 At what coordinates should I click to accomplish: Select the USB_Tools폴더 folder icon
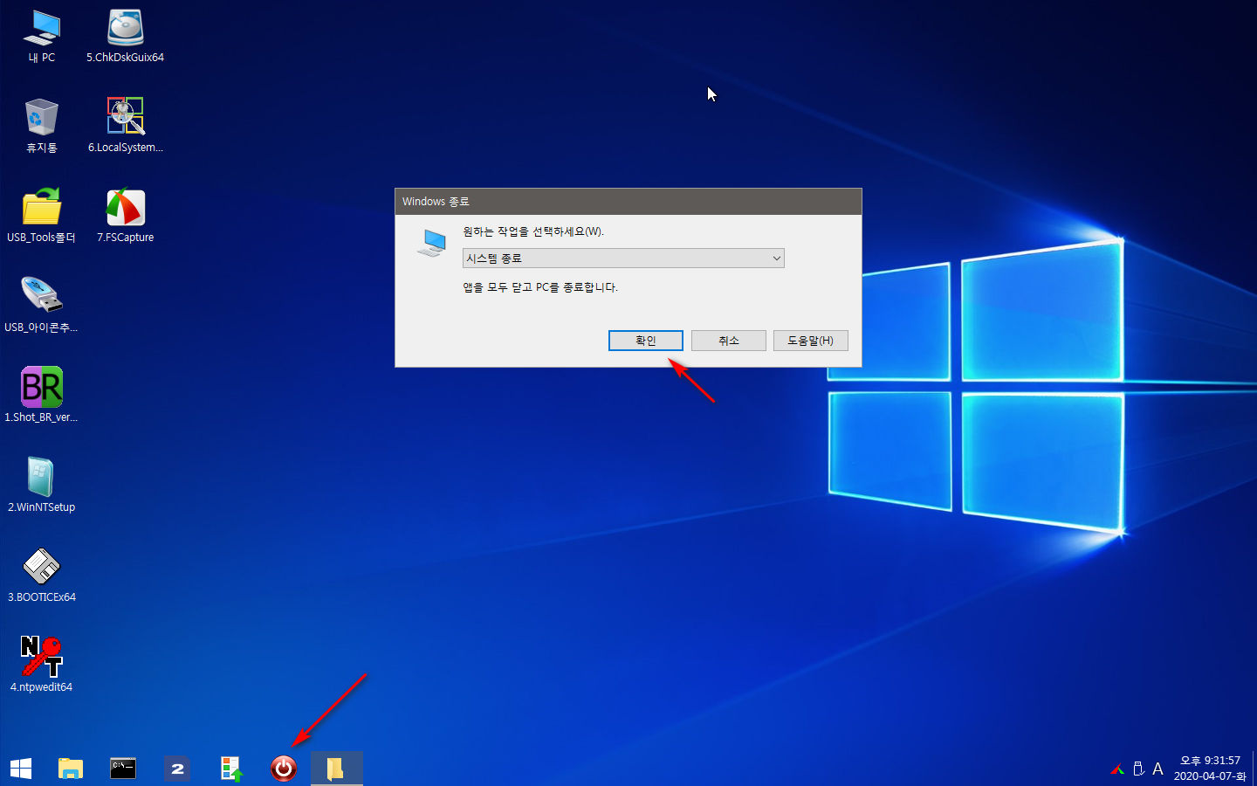tap(42, 217)
